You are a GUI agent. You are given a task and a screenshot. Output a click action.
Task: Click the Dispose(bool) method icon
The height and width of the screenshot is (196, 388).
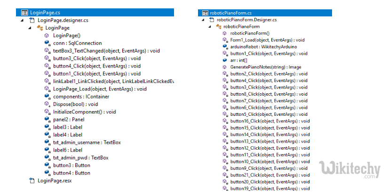pos(47,104)
